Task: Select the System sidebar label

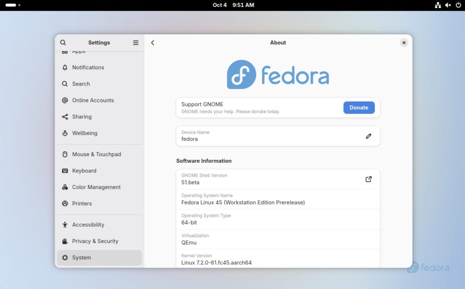Action: click(x=82, y=258)
